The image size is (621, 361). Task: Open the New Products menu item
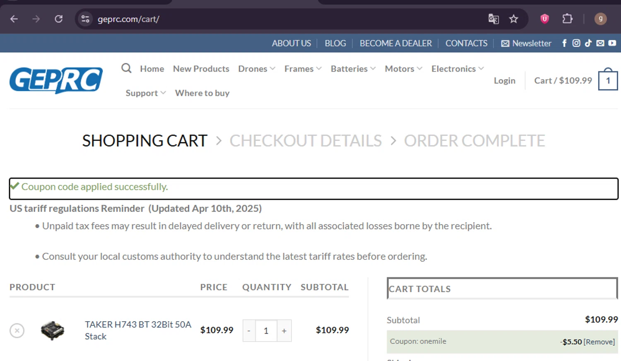click(x=201, y=69)
